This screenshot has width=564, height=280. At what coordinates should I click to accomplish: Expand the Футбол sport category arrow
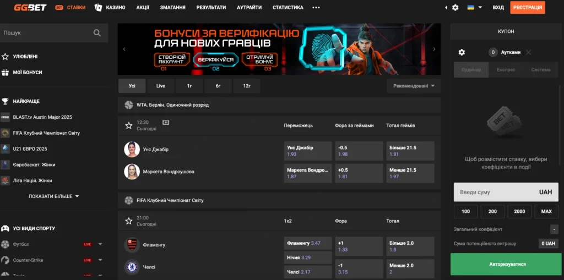pos(100,244)
